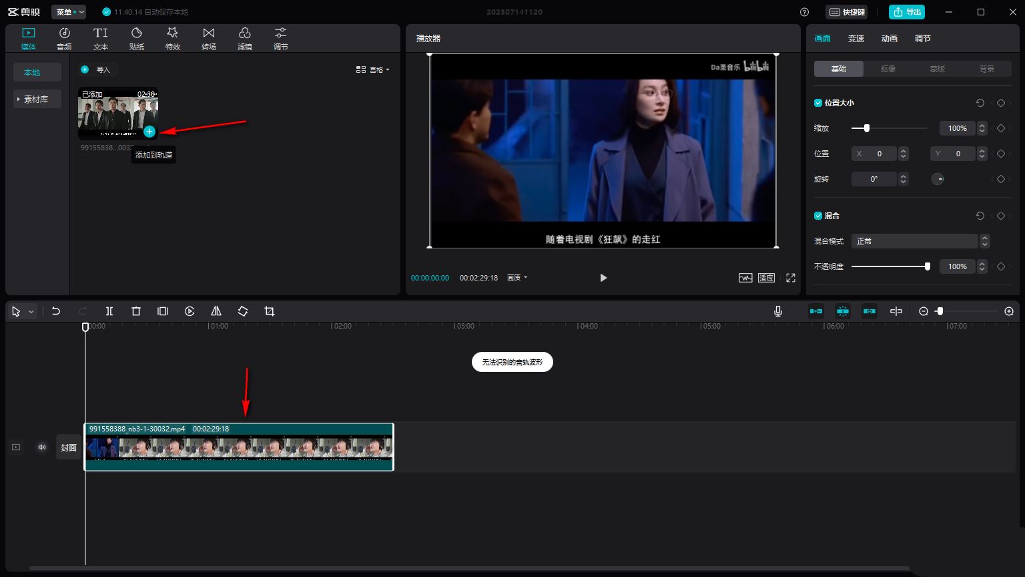Toggle the scope waveform icon in player
1025x577 pixels.
pos(745,278)
